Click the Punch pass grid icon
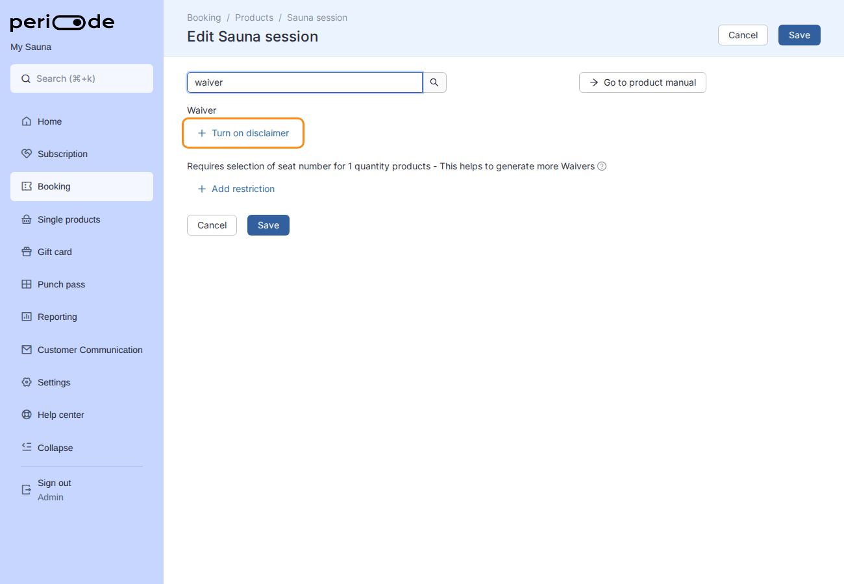Viewport: 844px width, 584px height. coord(27,284)
